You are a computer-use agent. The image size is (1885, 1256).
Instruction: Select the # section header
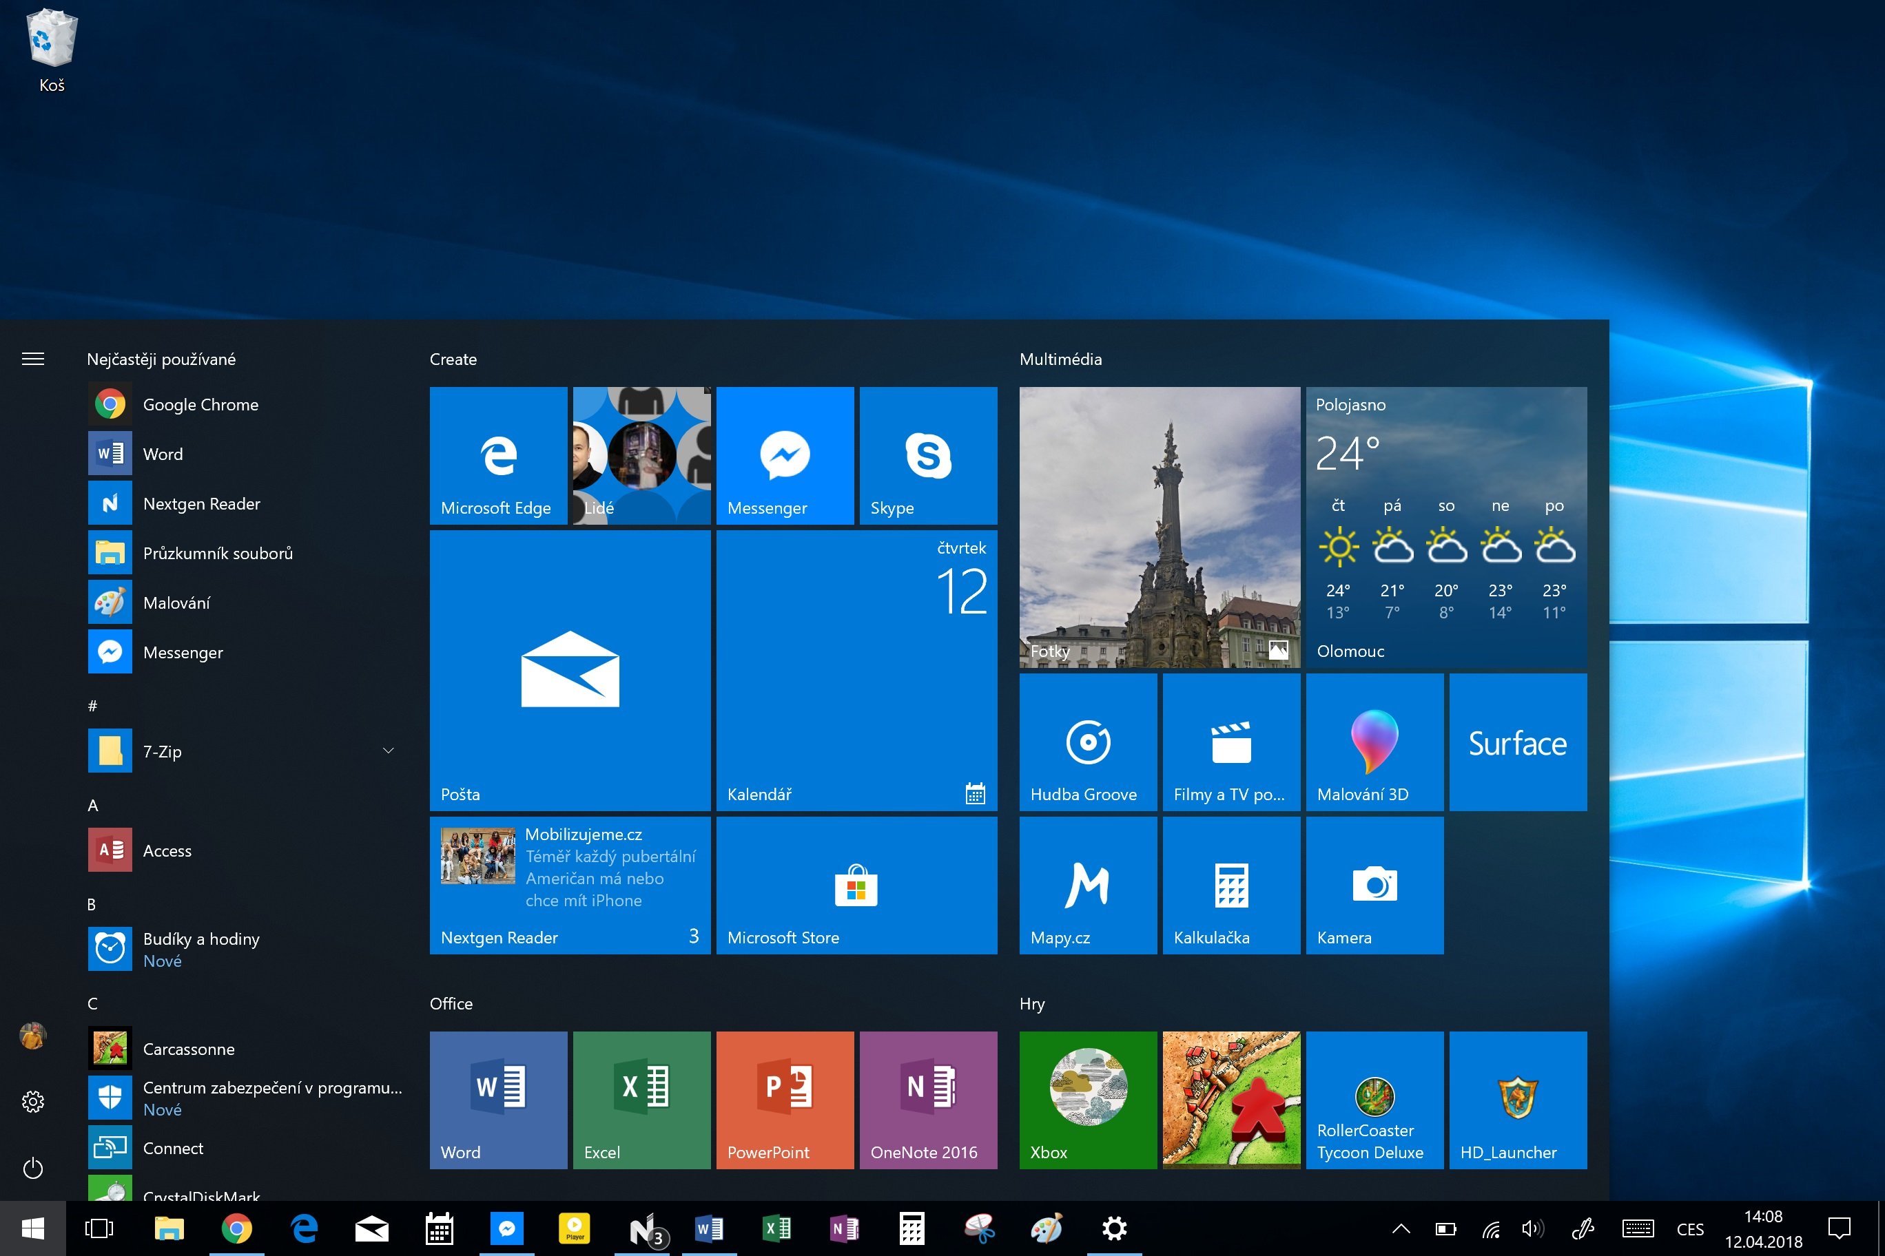coord(92,706)
